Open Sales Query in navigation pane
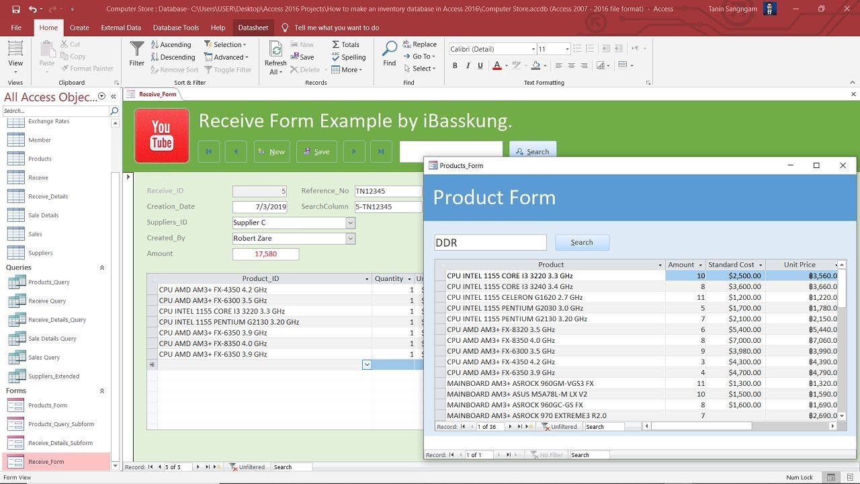Viewport: 860px width, 484px height. (x=44, y=358)
